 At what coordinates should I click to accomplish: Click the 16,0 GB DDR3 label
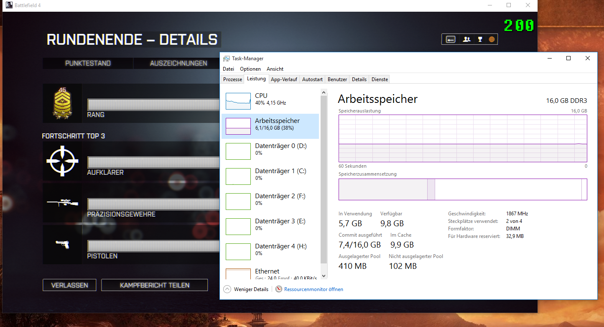point(566,101)
